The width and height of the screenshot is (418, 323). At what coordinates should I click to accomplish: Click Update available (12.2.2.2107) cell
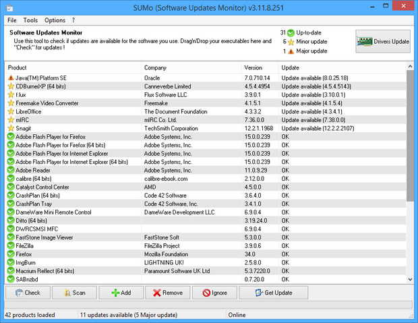point(318,128)
